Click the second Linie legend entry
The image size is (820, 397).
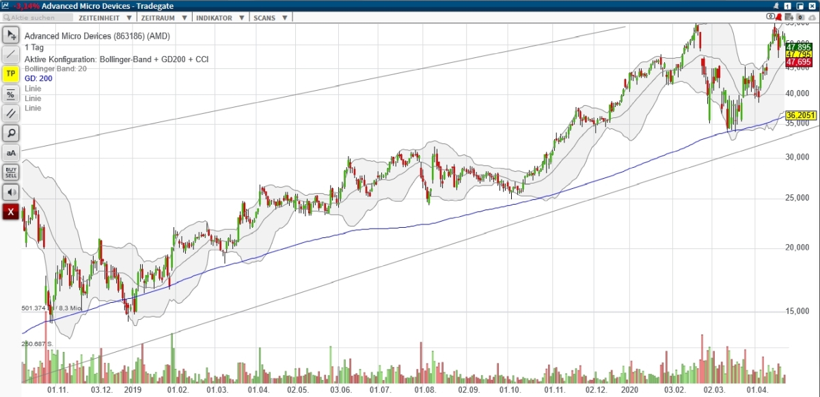(33, 98)
